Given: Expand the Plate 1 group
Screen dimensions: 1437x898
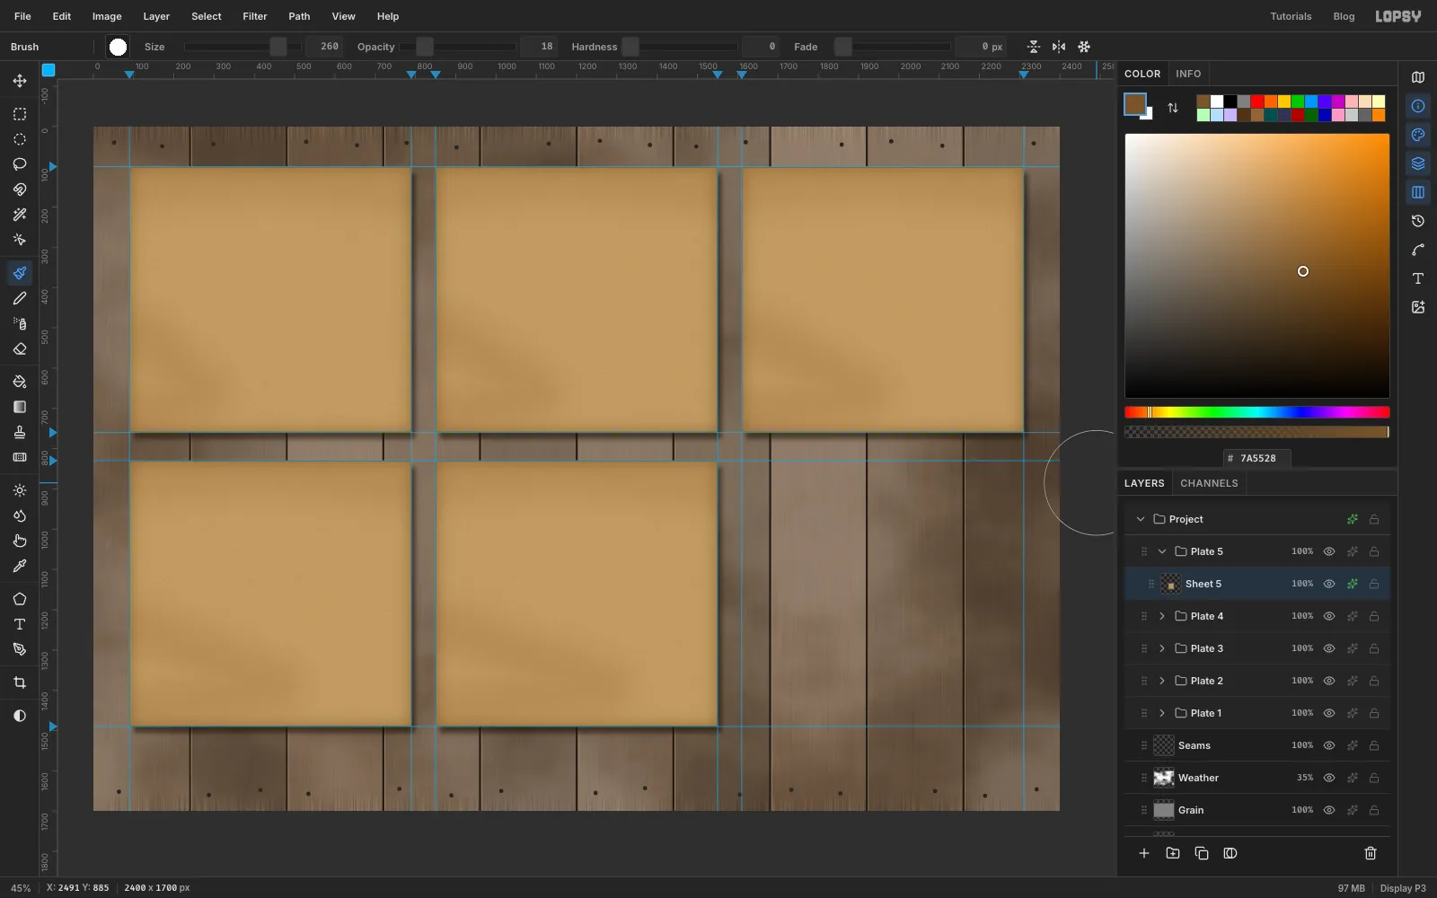Looking at the screenshot, I should point(1162,713).
